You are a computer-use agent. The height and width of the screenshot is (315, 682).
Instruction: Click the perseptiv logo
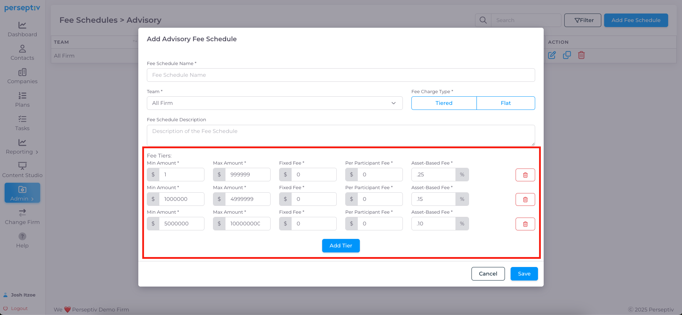pyautogui.click(x=22, y=8)
